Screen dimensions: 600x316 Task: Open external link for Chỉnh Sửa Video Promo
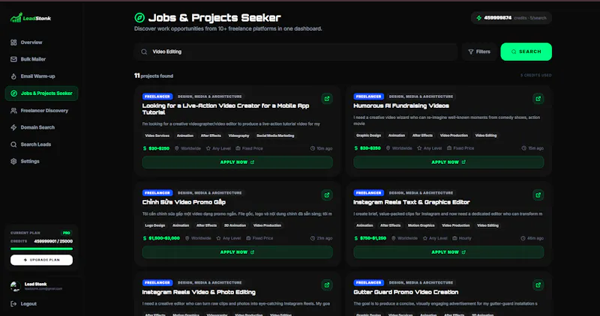(x=327, y=195)
